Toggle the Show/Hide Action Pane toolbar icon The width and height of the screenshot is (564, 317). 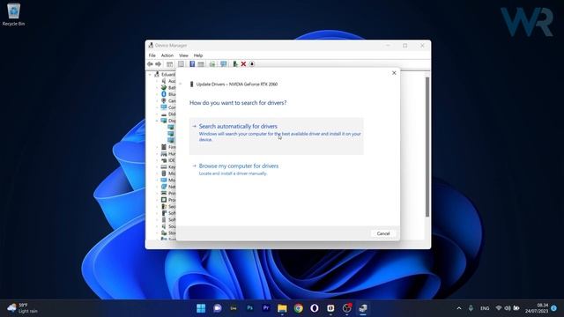[201, 64]
